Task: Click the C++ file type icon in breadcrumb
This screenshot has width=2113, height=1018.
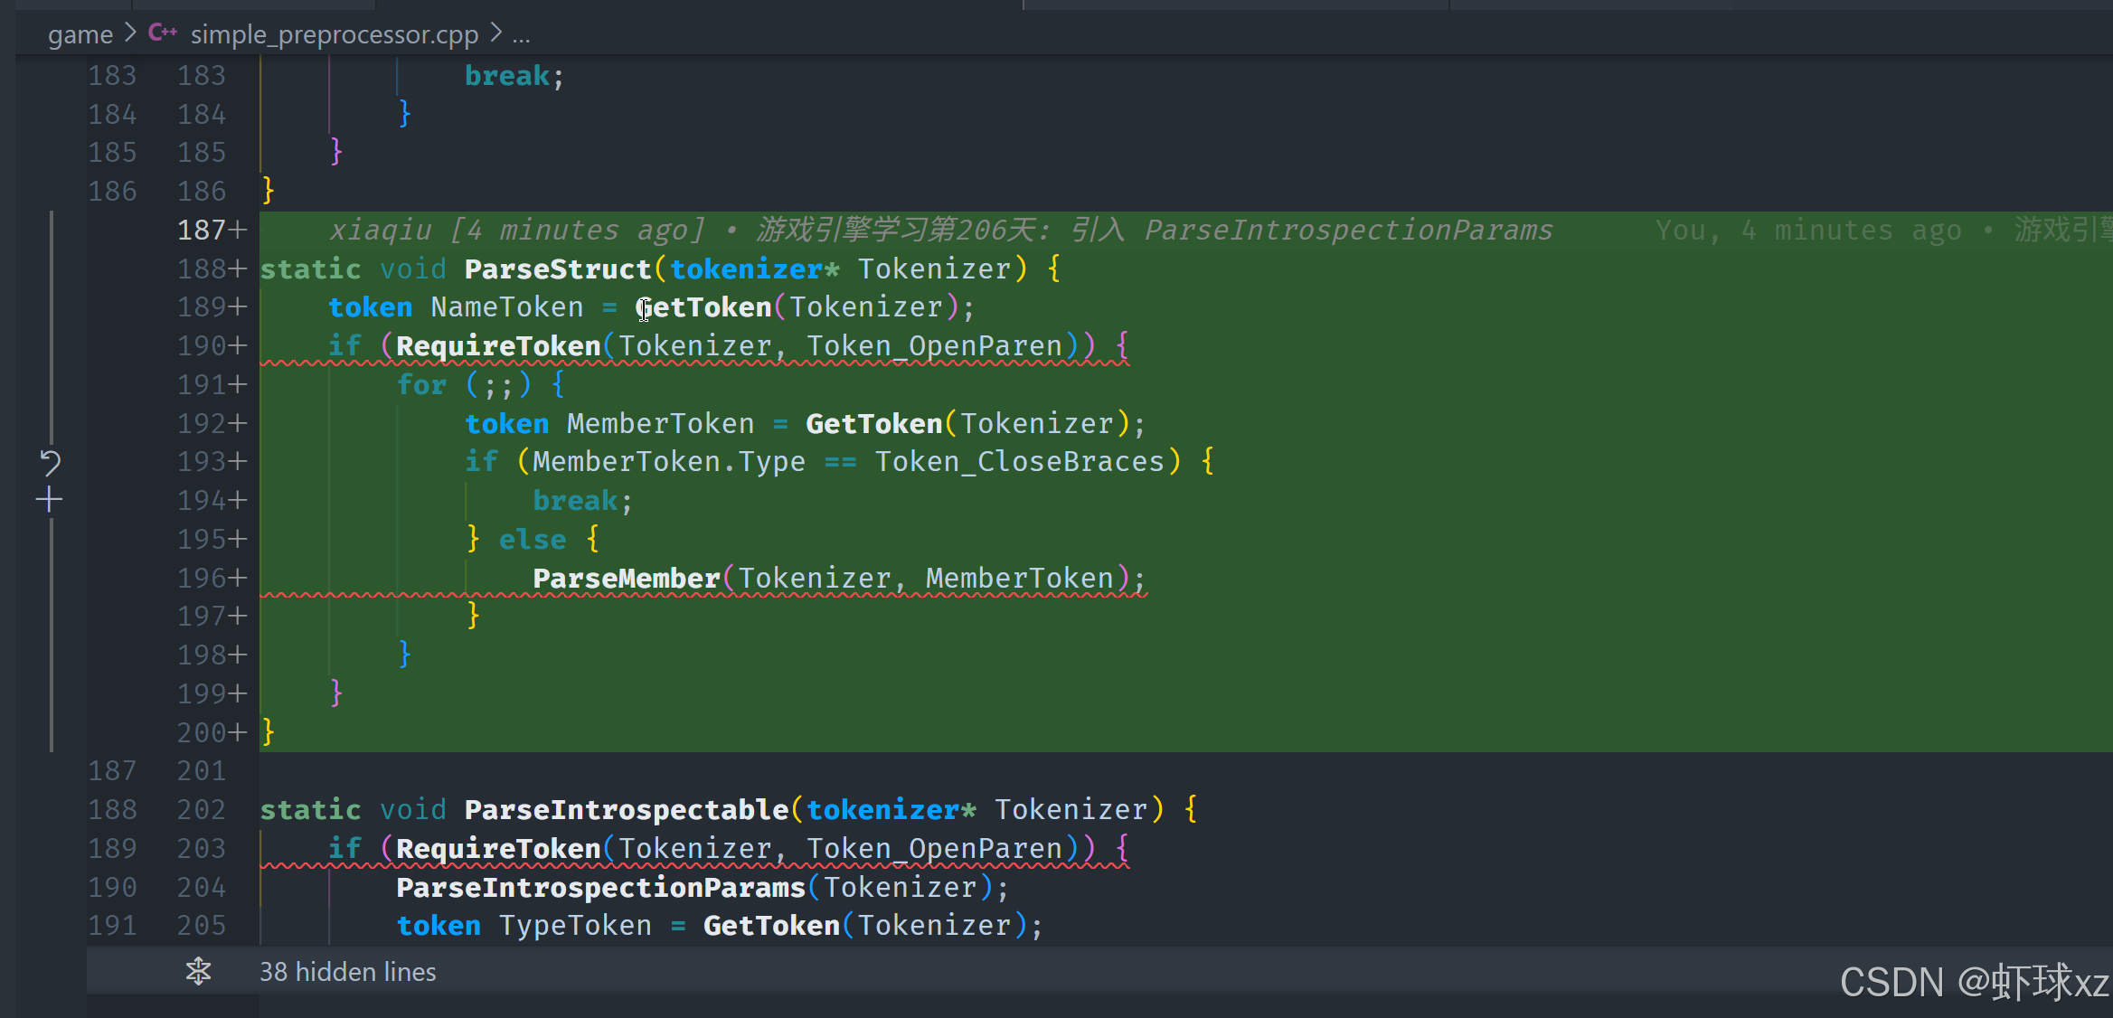Action: (x=163, y=33)
